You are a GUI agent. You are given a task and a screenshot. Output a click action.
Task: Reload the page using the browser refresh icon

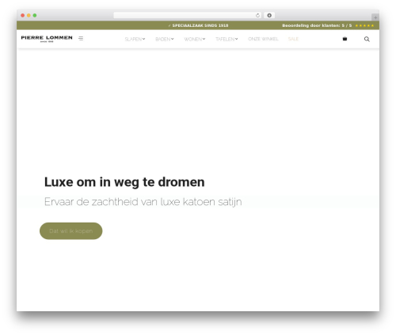click(257, 16)
